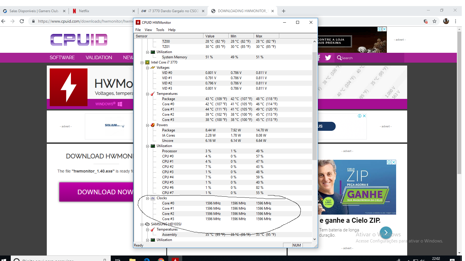The image size is (465, 261).
Task: Go forward in the Chrome browser
Action: 12,21
